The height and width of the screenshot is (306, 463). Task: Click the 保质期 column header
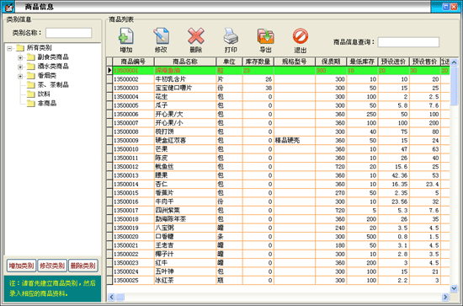coord(331,62)
